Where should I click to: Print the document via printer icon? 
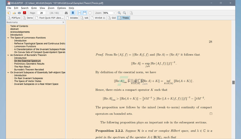(19, 13)
